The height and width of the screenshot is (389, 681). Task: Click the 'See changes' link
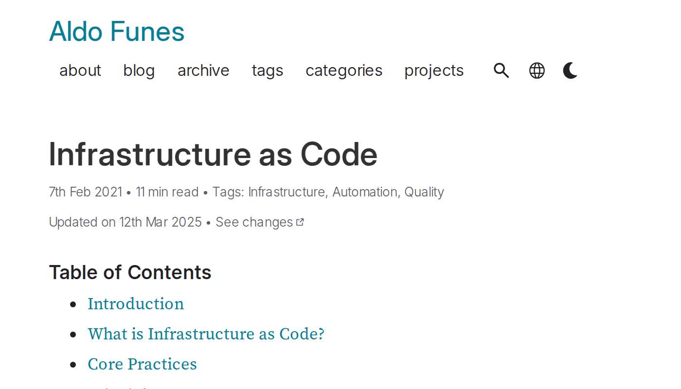255,222
